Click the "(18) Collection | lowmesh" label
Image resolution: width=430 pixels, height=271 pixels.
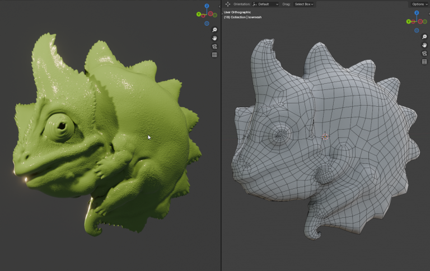[242, 17]
